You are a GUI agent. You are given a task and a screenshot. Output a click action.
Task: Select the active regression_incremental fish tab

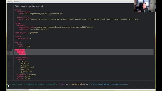35,90
